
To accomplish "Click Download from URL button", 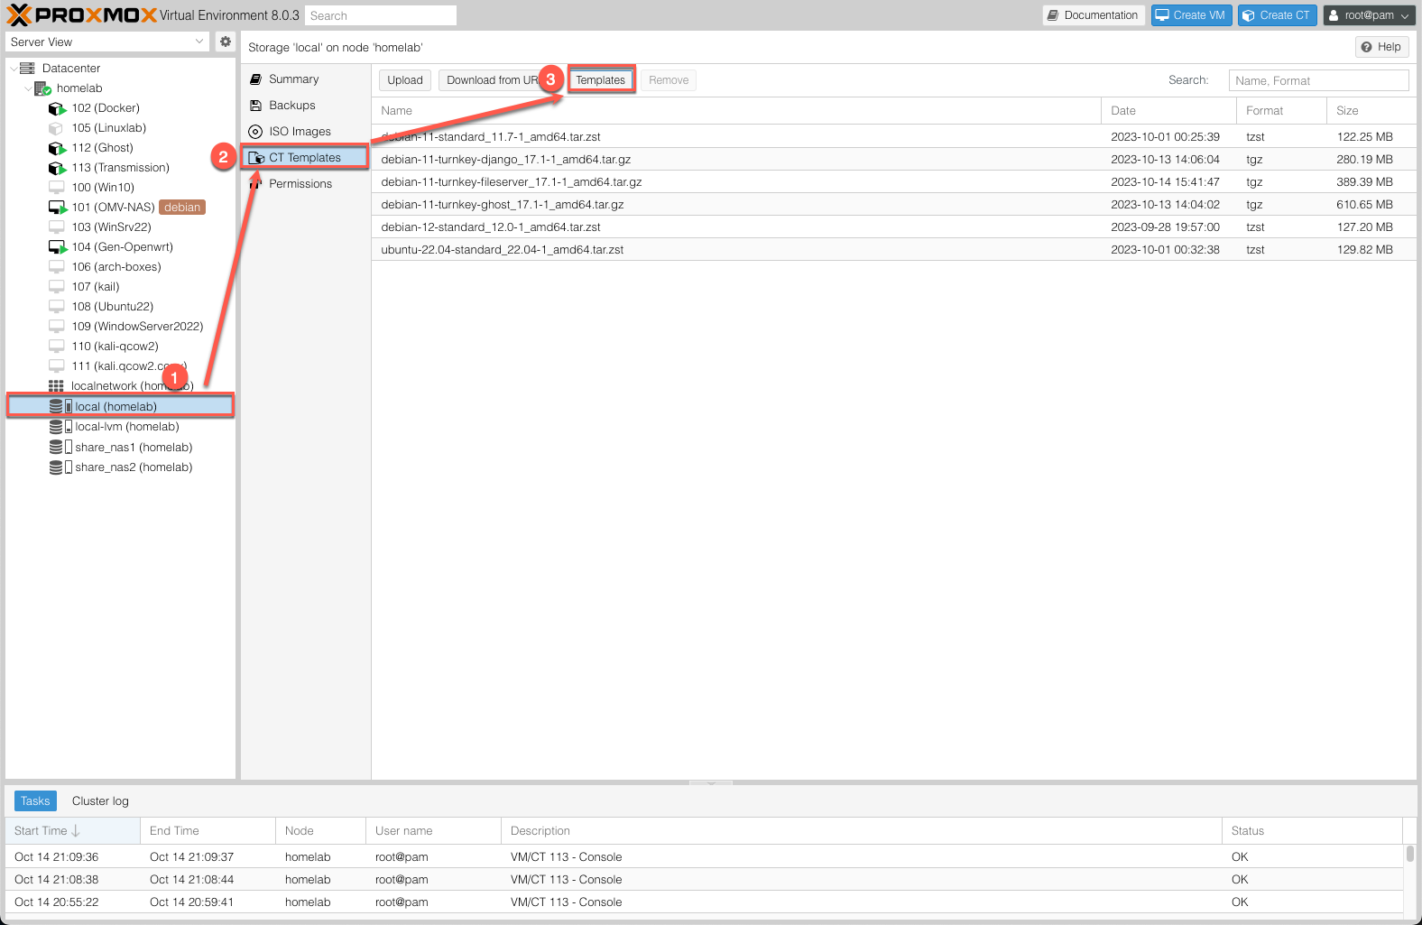I will 493,80.
